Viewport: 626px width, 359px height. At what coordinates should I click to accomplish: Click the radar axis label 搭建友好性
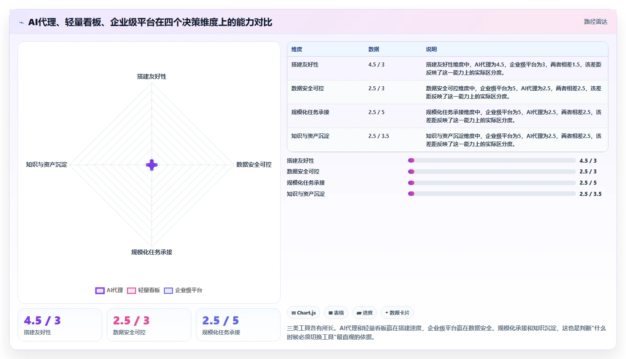click(152, 76)
